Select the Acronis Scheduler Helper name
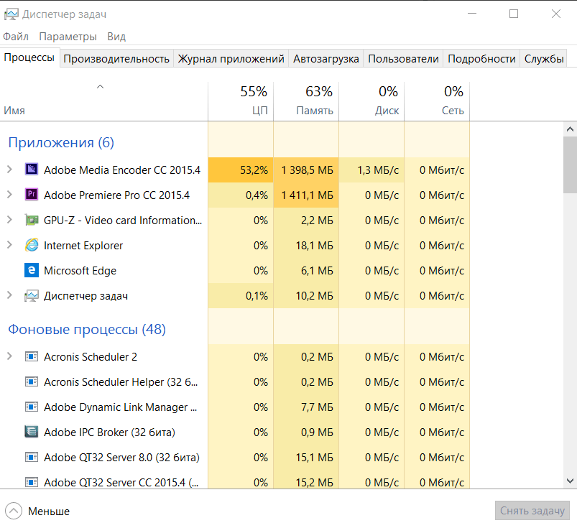This screenshot has height=523, width=577. click(x=121, y=382)
